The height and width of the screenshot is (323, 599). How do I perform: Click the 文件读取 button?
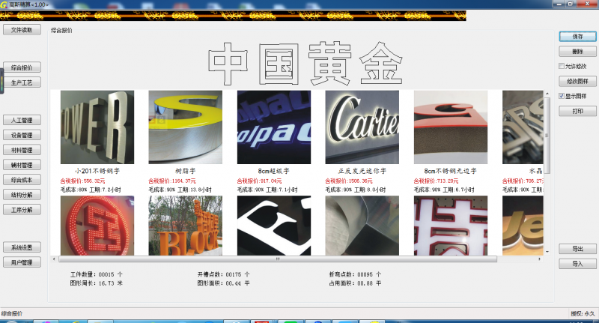point(22,30)
